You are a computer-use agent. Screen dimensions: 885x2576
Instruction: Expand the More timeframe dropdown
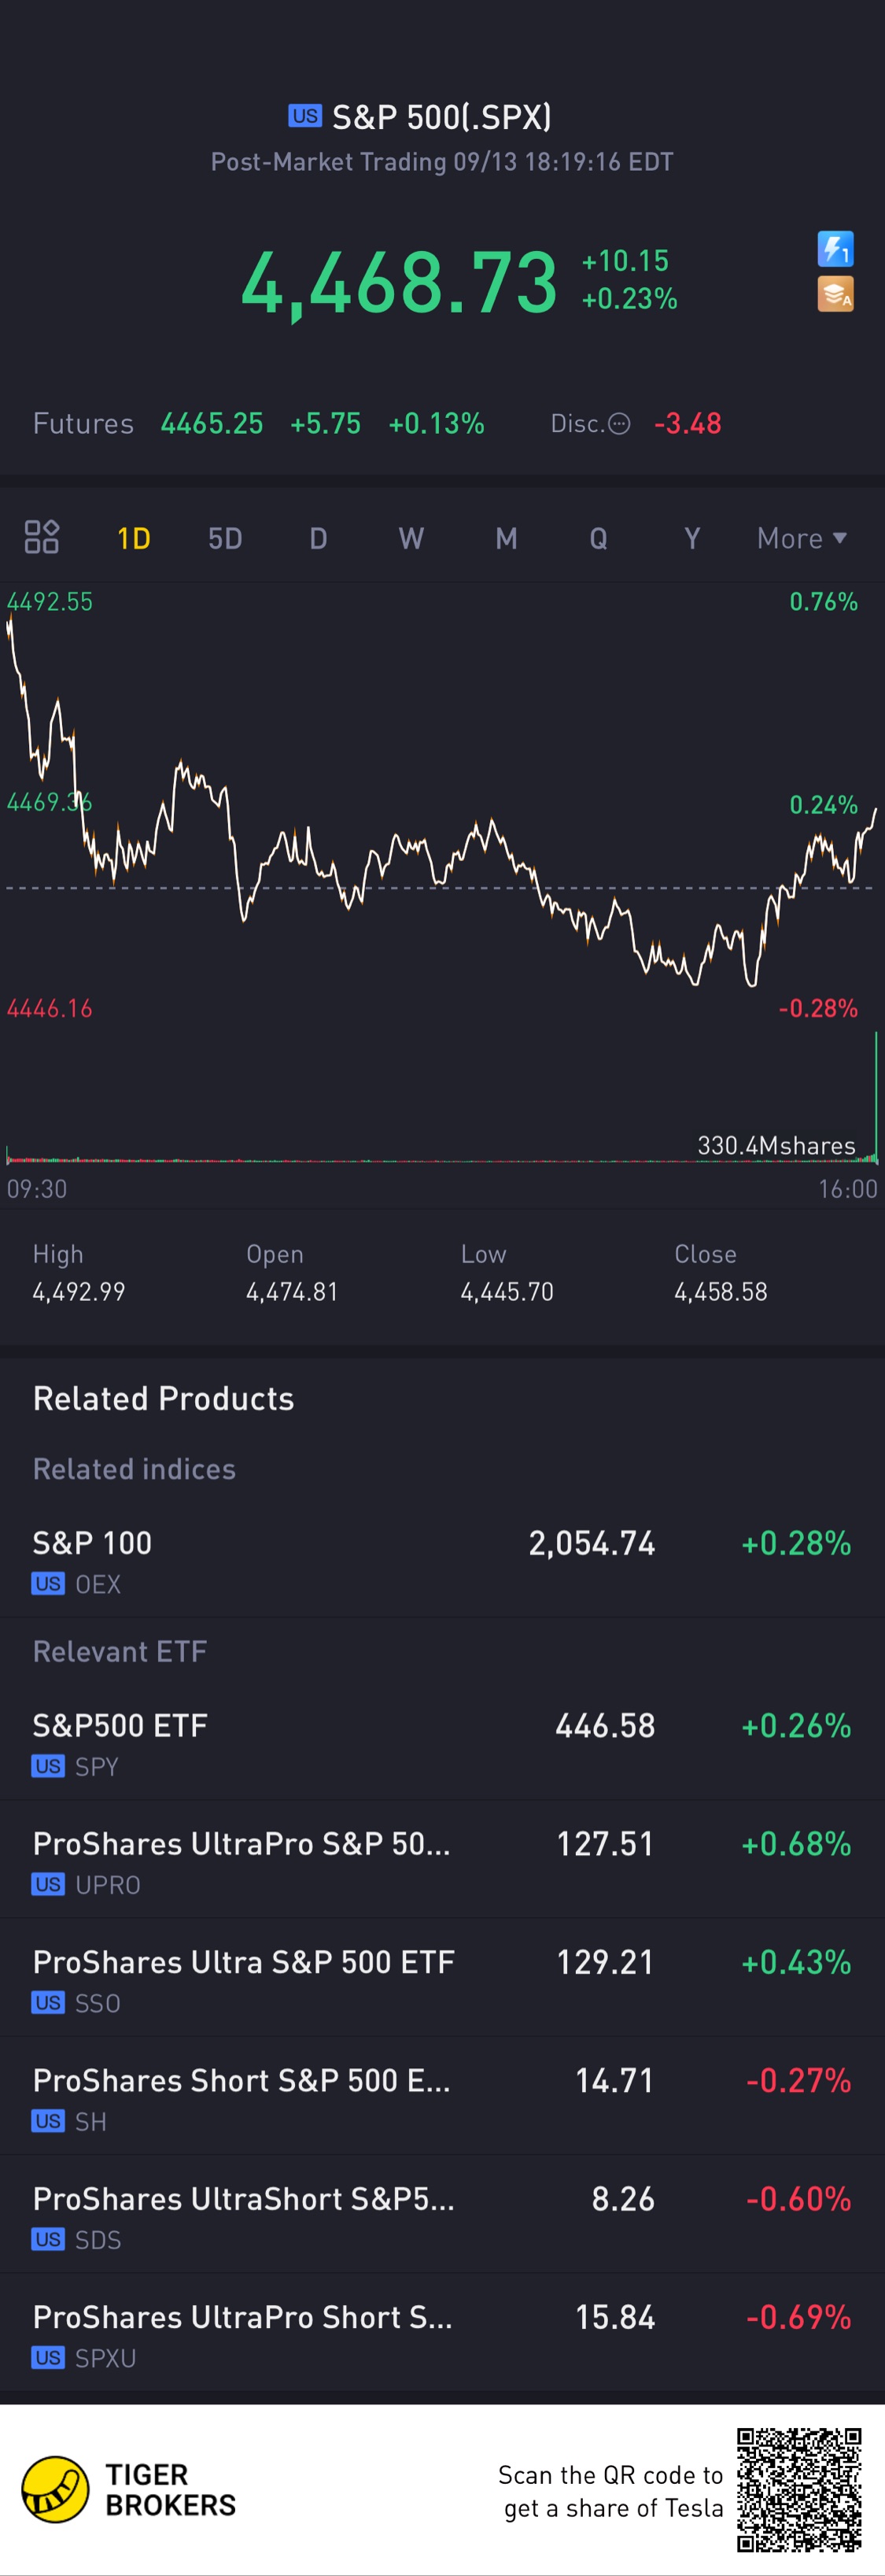pyautogui.click(x=802, y=539)
